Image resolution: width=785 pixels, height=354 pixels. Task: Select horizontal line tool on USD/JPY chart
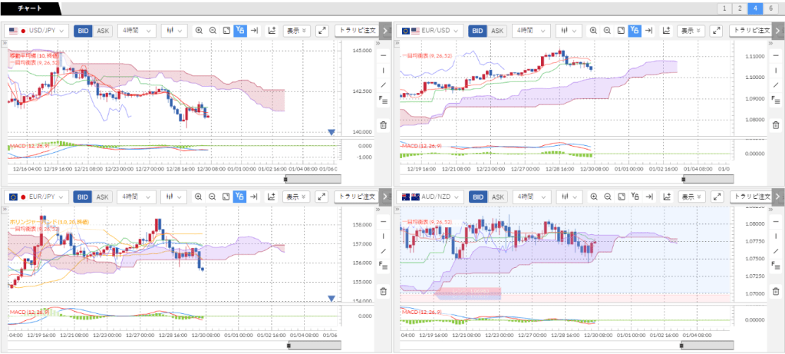[382, 55]
